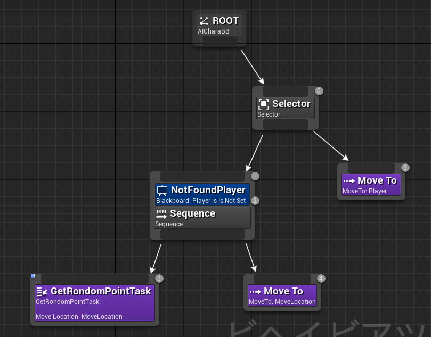Click the ROOT node's bottom output pin
The height and width of the screenshot is (337, 431).
tap(219, 40)
